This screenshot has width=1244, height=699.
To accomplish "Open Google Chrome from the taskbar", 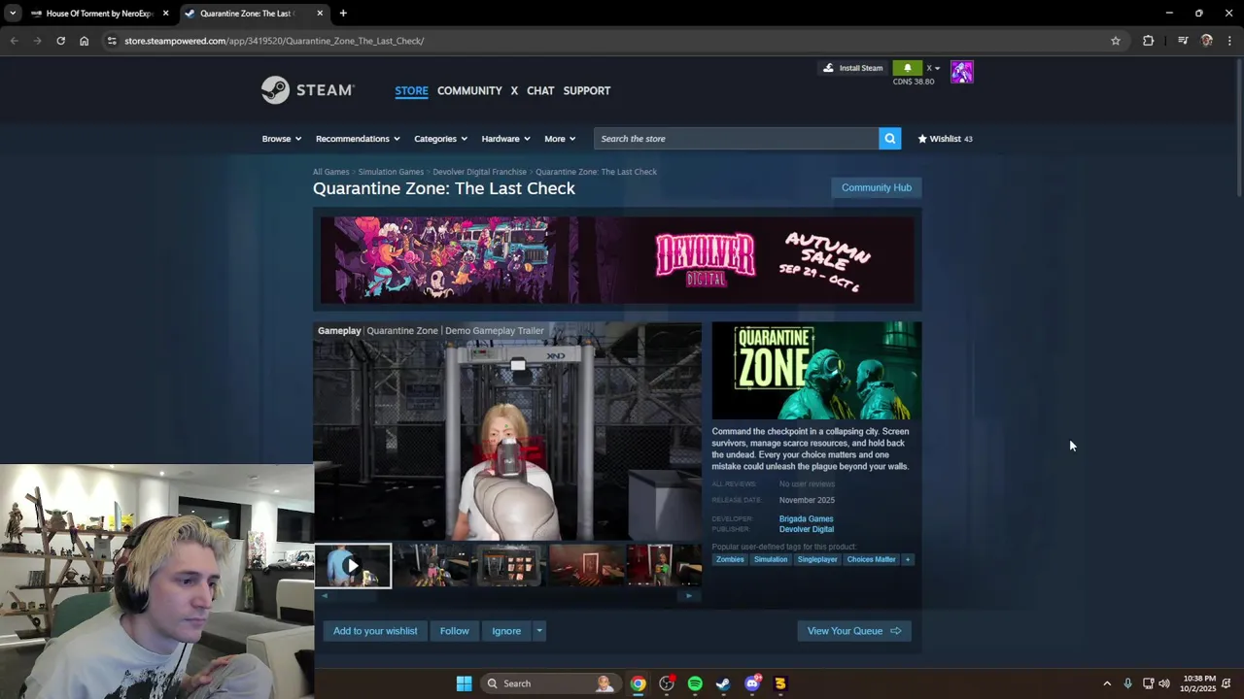I will (x=638, y=683).
